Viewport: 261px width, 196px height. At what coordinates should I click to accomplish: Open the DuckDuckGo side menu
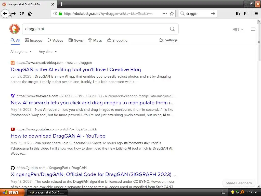[x=253, y=29]
